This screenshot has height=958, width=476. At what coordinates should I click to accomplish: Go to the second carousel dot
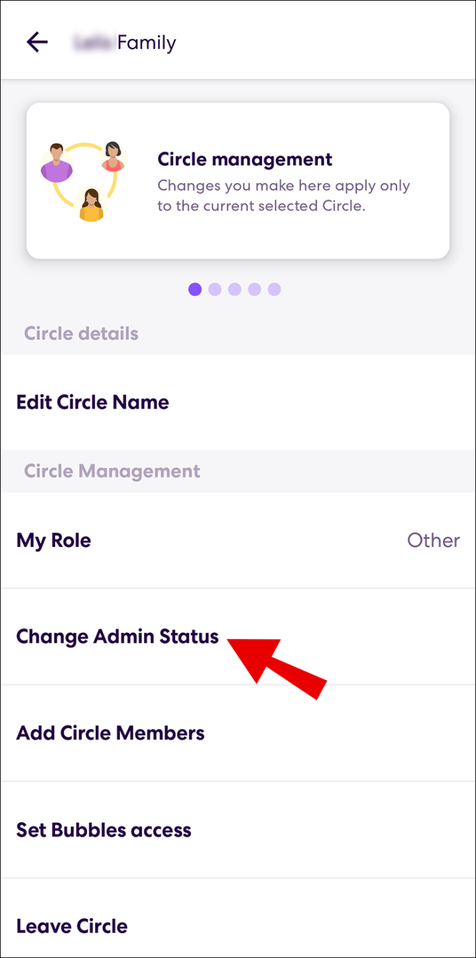[x=215, y=289]
